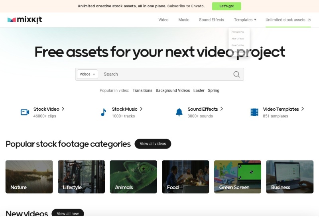Open the Music nav item
The image size is (319, 219).
pos(184,20)
